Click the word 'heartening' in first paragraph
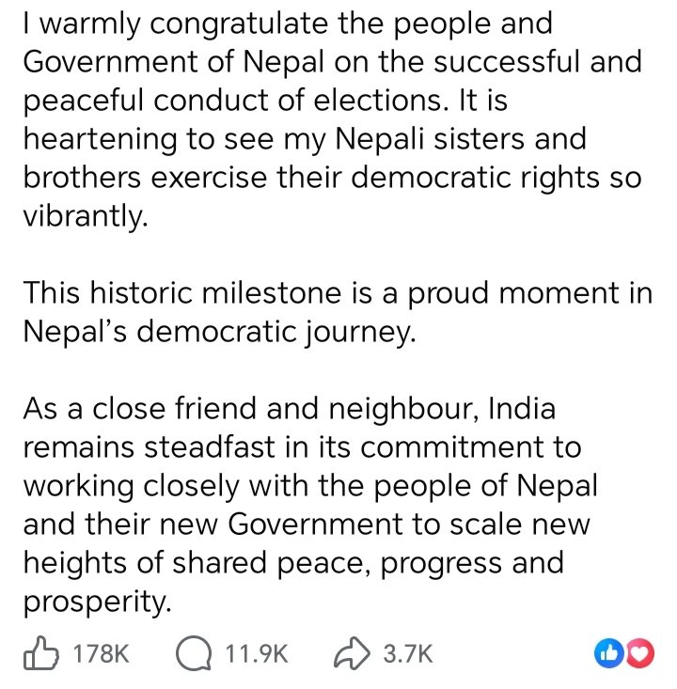 pyautogui.click(x=101, y=140)
